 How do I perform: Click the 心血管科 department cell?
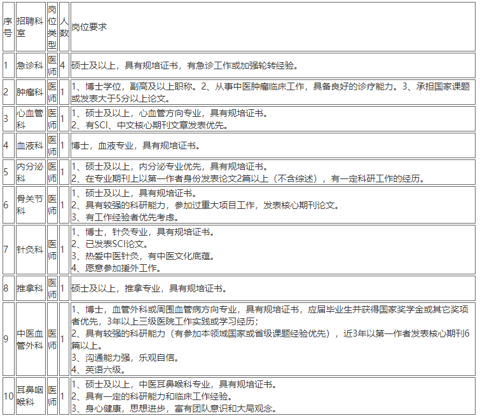[x=30, y=119]
